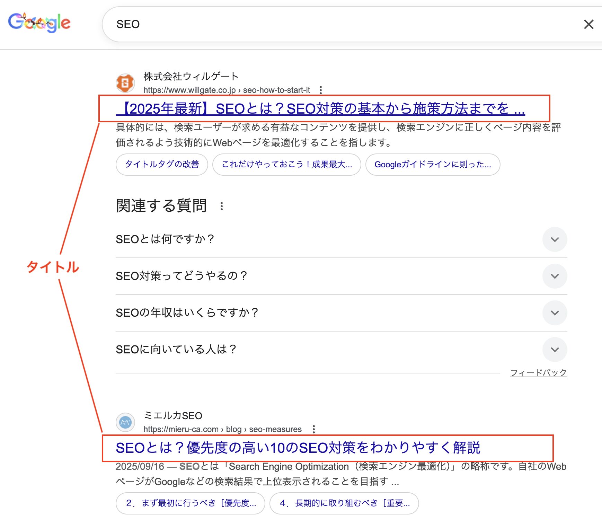
Task: Click the Google holiday logo
Action: coord(39,23)
